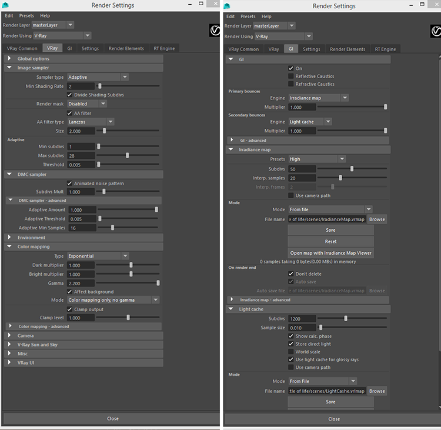The width and height of the screenshot is (441, 430).
Task: Expand the Environment section
Action: [x=84, y=238]
